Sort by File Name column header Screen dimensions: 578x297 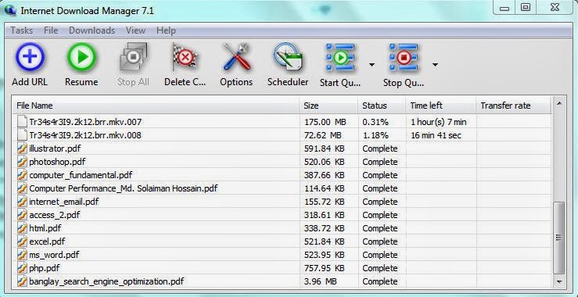click(x=156, y=106)
